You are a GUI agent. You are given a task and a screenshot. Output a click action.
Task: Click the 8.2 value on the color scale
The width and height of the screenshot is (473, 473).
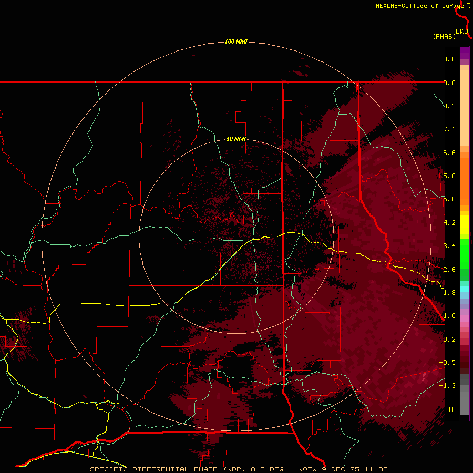[x=449, y=106]
